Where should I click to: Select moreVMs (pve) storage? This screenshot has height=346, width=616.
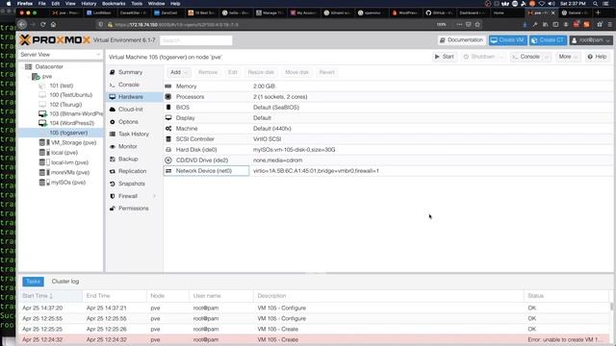[x=70, y=173]
